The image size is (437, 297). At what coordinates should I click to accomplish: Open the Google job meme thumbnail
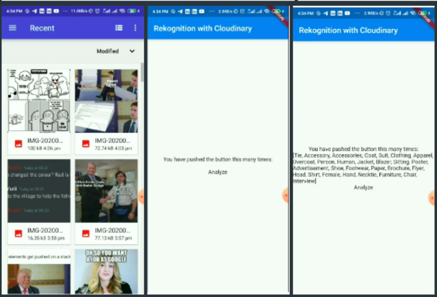pos(106,271)
